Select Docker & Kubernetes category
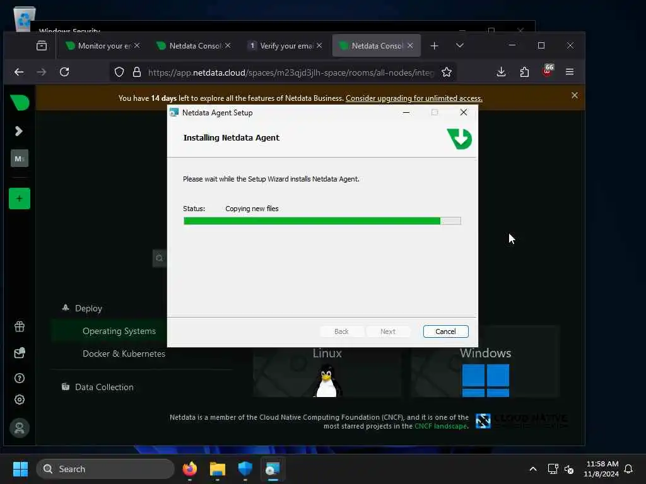The image size is (646, 484). [x=124, y=354]
